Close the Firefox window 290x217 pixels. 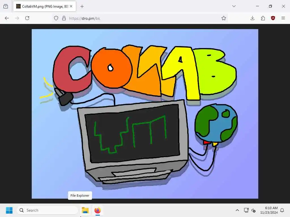click(x=283, y=6)
